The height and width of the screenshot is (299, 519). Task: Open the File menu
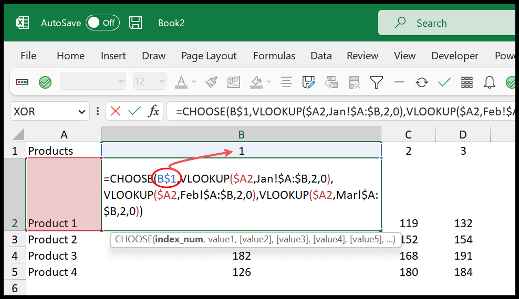pos(28,56)
